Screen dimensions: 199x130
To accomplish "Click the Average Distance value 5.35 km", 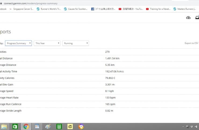I will 110,65.
